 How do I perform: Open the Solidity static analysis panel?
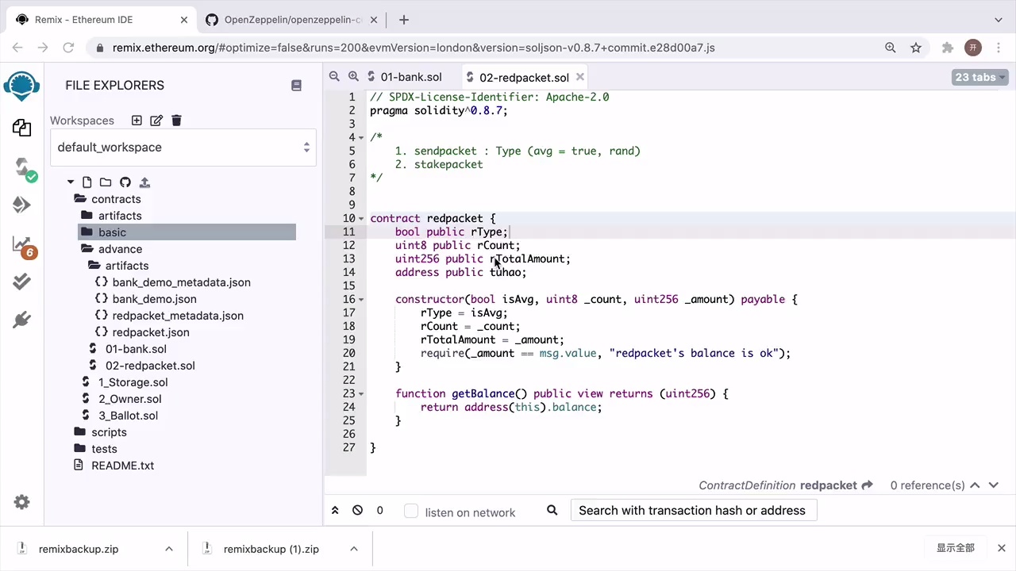tap(22, 244)
